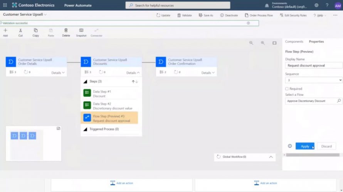Click the header help question mark
The height and width of the screenshot is (192, 343).
(327, 5)
